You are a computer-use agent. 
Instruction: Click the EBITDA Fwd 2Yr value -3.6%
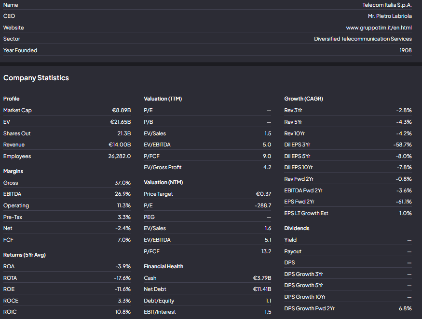pyautogui.click(x=404, y=190)
